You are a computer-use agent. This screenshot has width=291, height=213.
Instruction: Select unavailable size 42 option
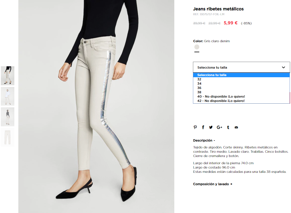click(241, 101)
